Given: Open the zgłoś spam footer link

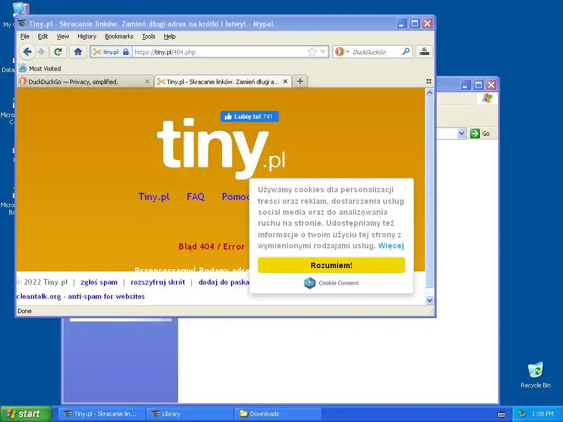Looking at the screenshot, I should (x=99, y=282).
